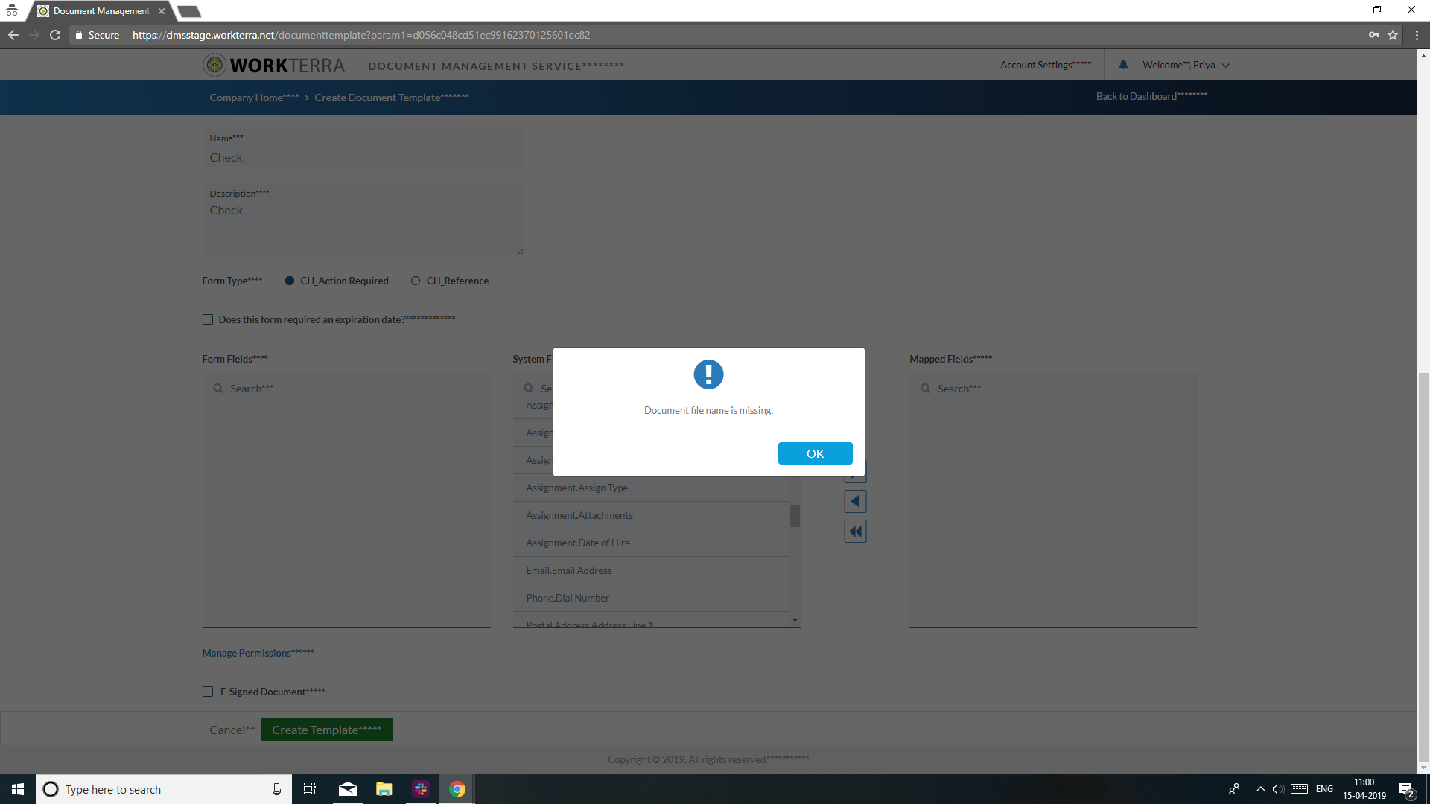Screen dimensions: 1430x804
Task: Click the WORKTERRA logo
Action: 274,65
